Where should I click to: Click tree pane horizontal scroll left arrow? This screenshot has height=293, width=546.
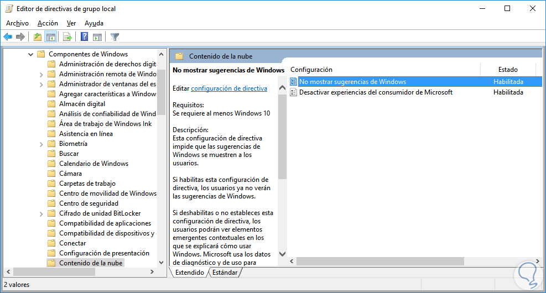click(x=8, y=272)
